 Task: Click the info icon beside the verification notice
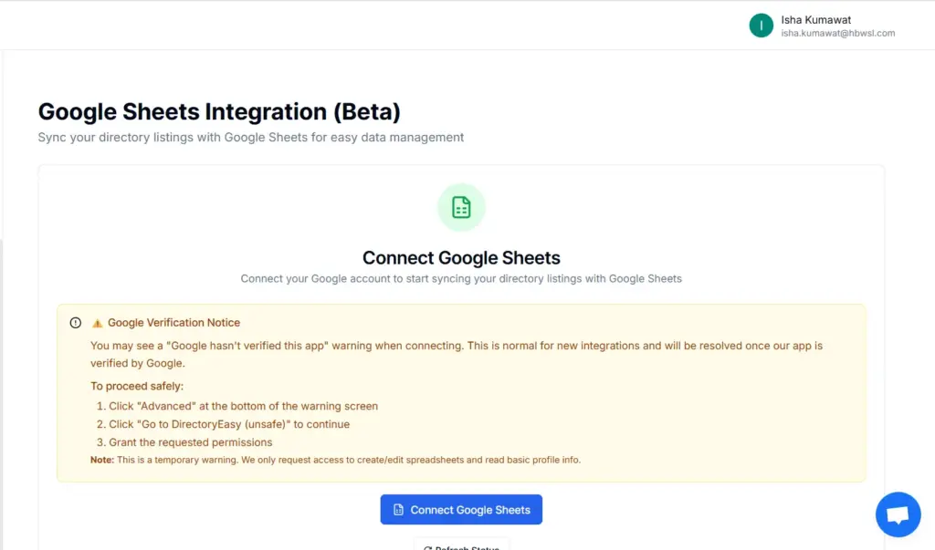point(75,322)
